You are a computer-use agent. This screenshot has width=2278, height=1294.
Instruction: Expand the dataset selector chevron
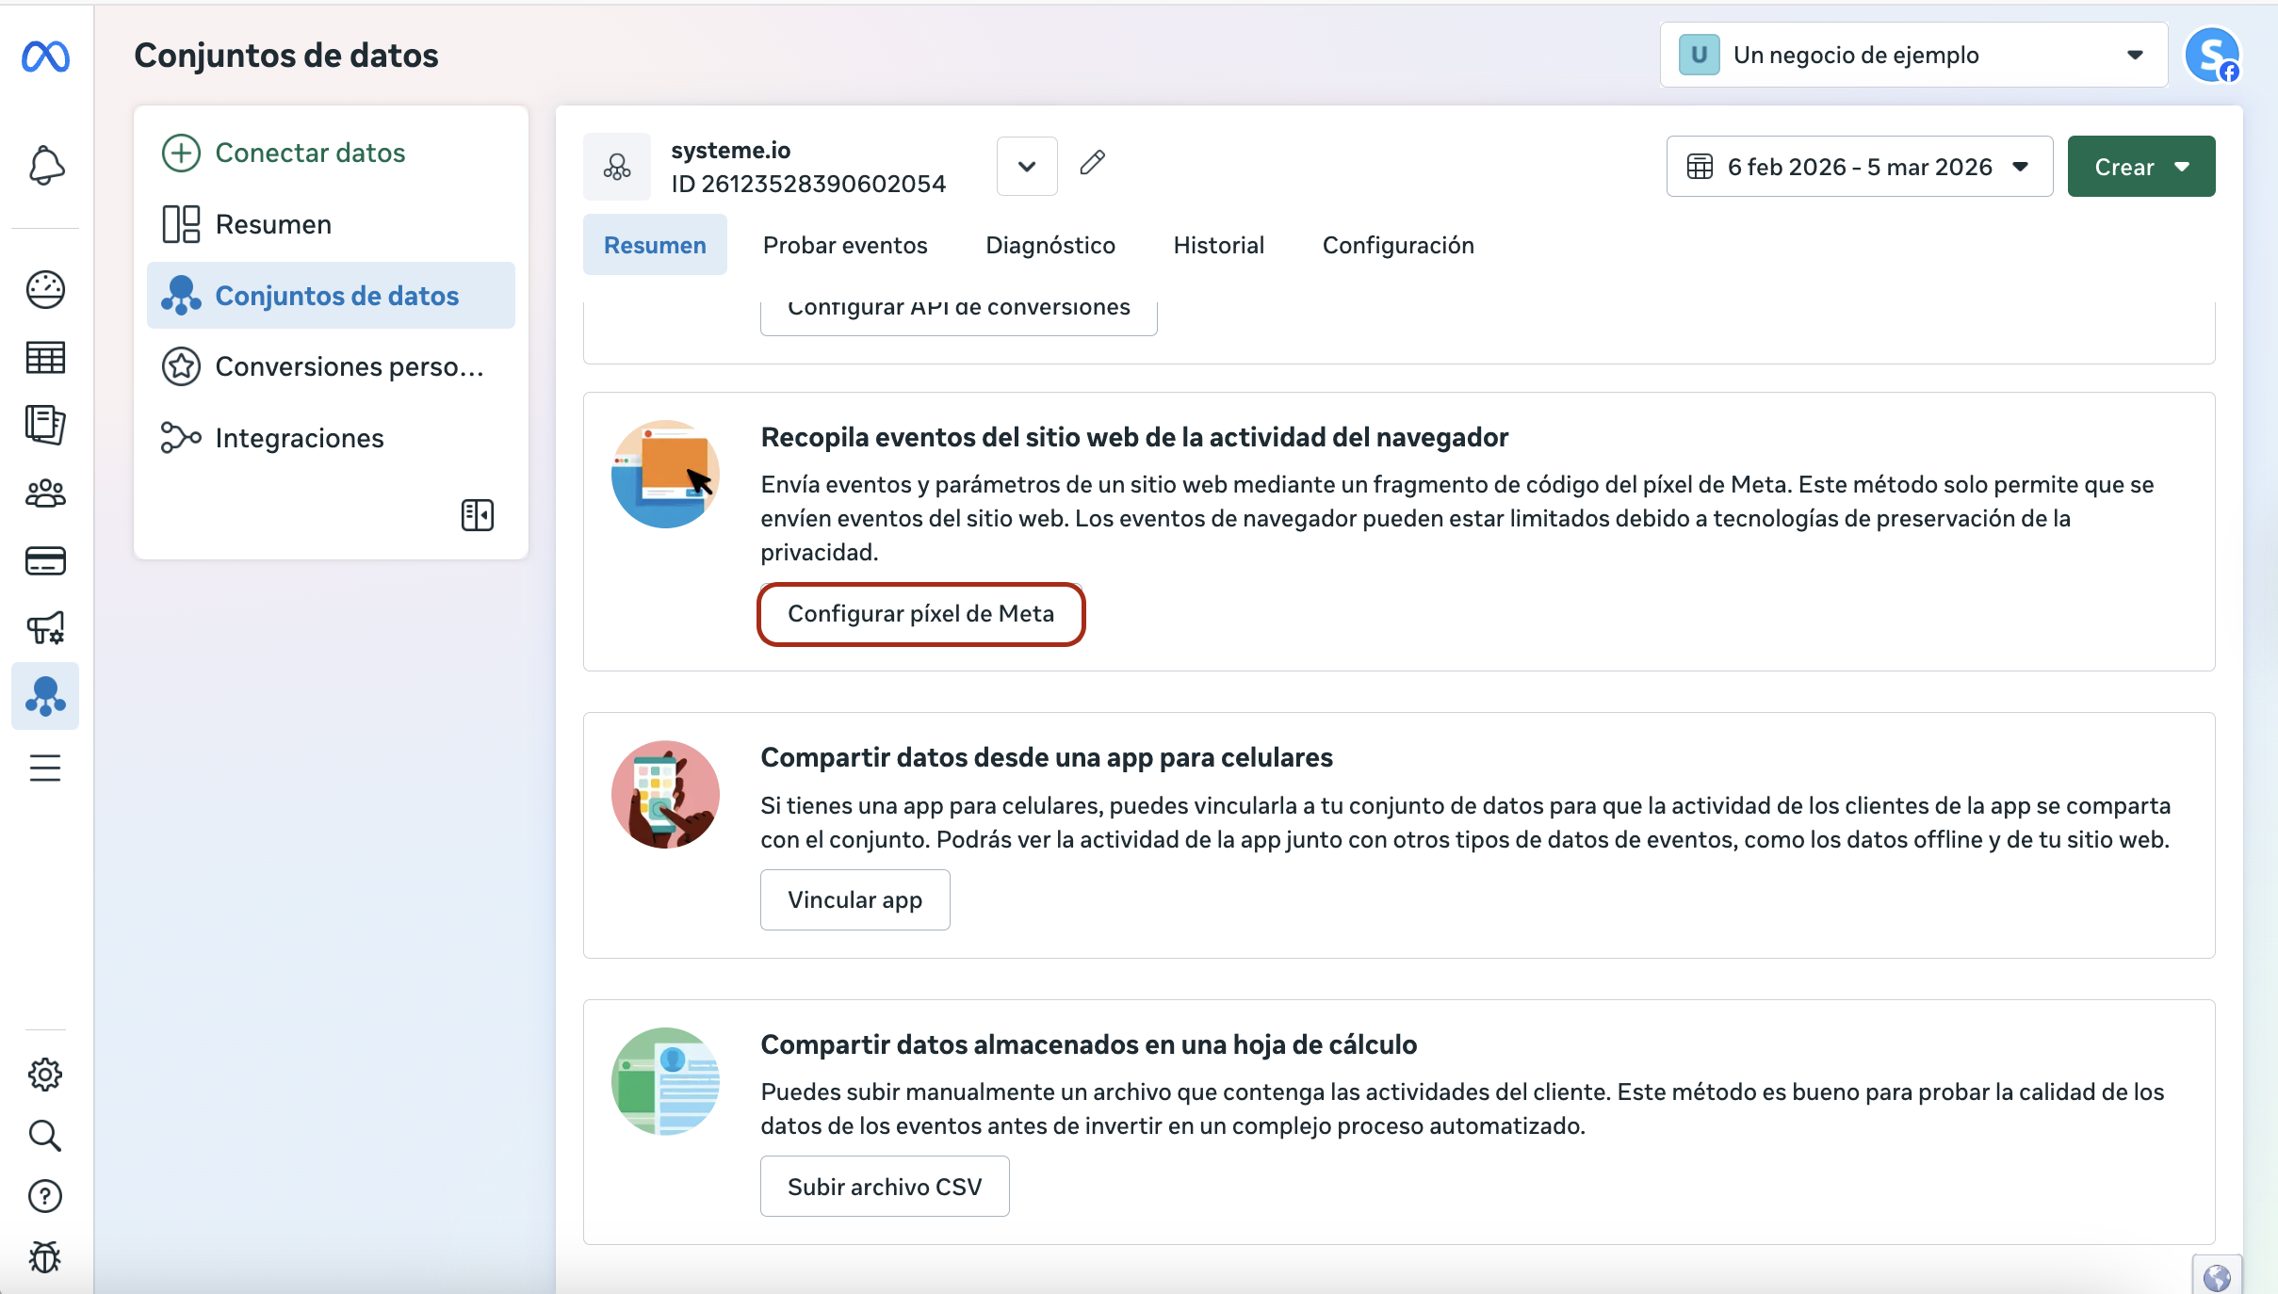coord(1027,167)
